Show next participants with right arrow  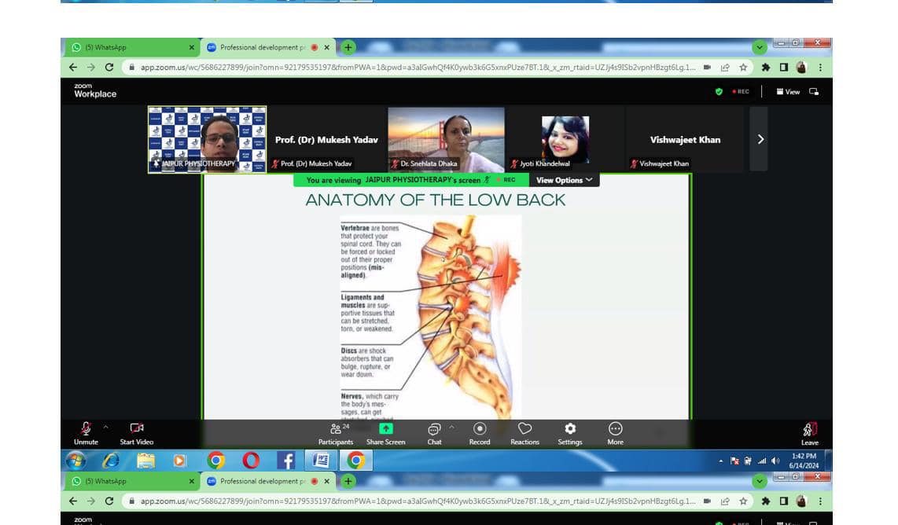pos(760,139)
